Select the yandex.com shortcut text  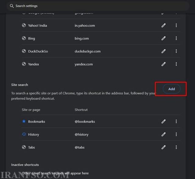pyautogui.click(x=83, y=64)
